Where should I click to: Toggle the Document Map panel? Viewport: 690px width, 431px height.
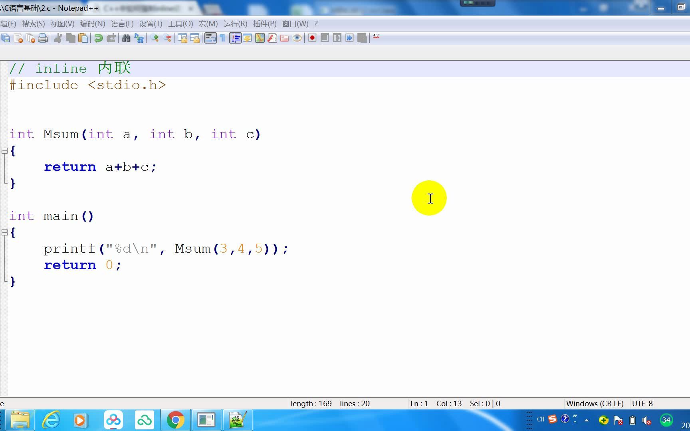pos(260,38)
